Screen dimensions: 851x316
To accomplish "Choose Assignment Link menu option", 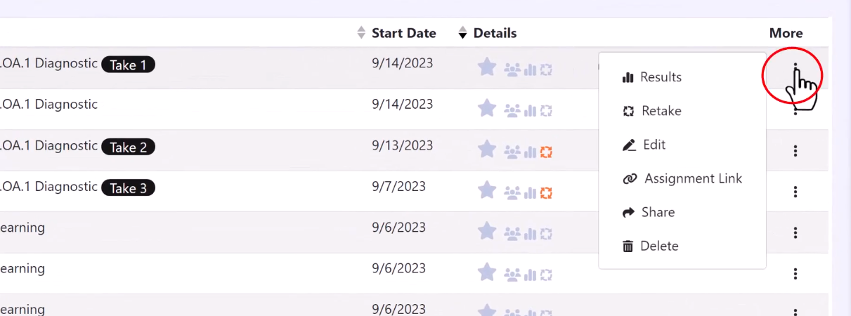I will (x=682, y=178).
